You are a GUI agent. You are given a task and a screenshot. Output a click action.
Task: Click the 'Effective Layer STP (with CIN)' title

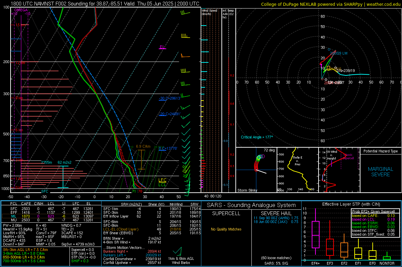tap(351, 204)
